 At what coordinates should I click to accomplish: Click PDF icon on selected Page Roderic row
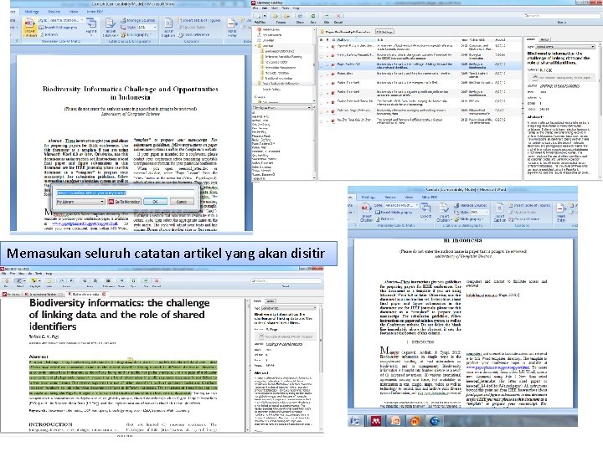pyautogui.click(x=333, y=66)
